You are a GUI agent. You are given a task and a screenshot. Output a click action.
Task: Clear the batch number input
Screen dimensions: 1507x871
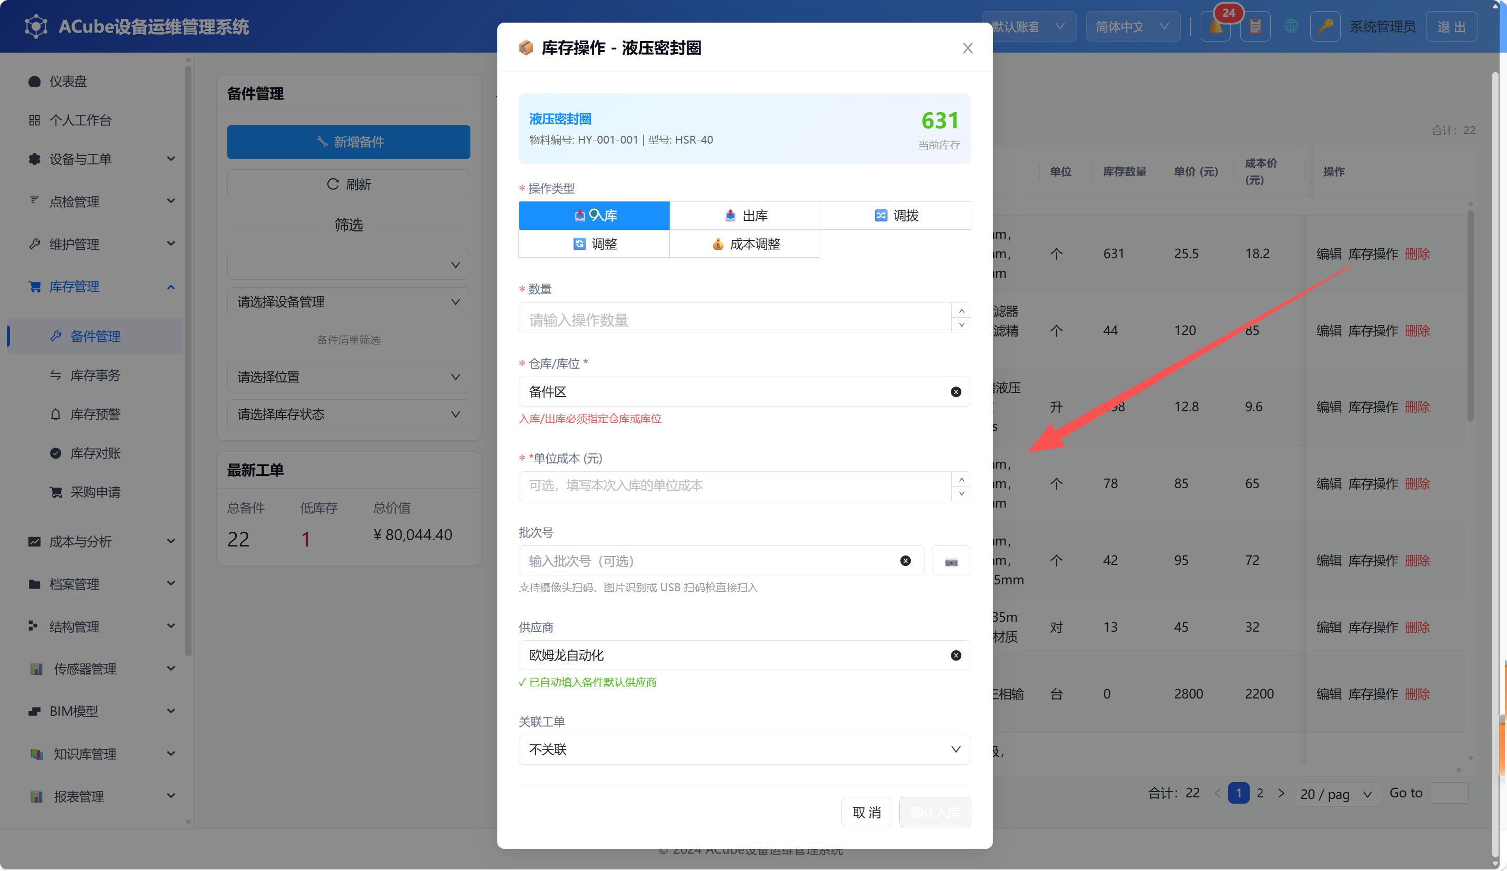tap(906, 561)
